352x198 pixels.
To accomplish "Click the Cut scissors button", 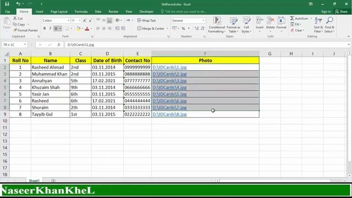I will coord(18,18).
